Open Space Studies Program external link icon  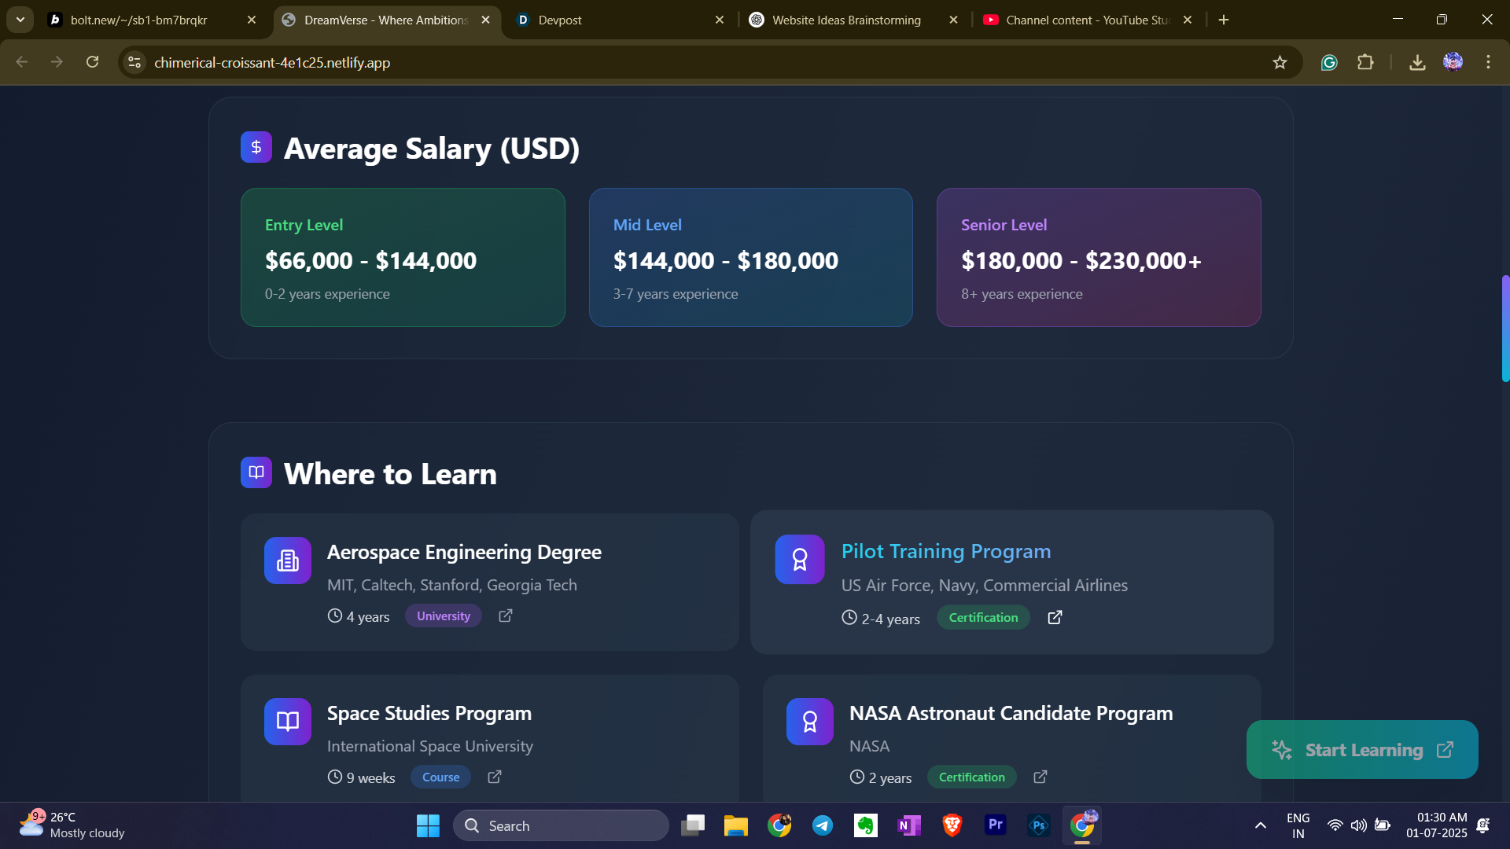point(495,777)
